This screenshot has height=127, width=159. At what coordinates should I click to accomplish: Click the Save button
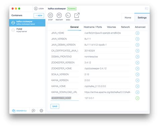[55, 106]
